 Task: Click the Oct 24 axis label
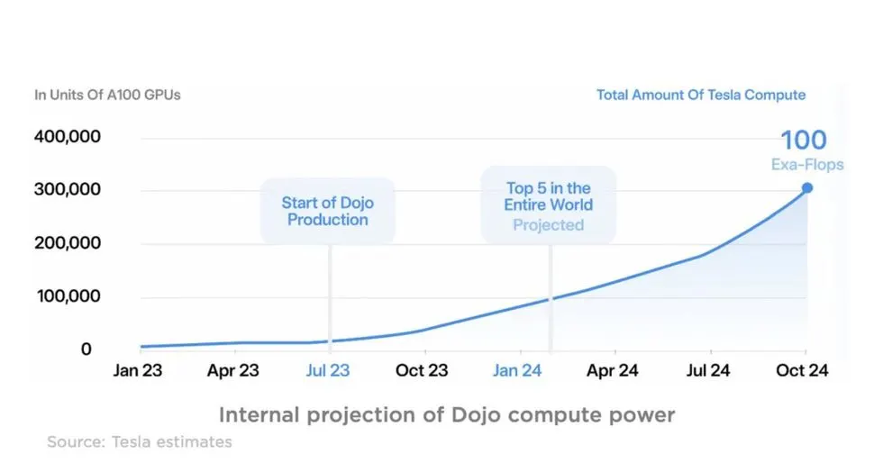point(802,370)
